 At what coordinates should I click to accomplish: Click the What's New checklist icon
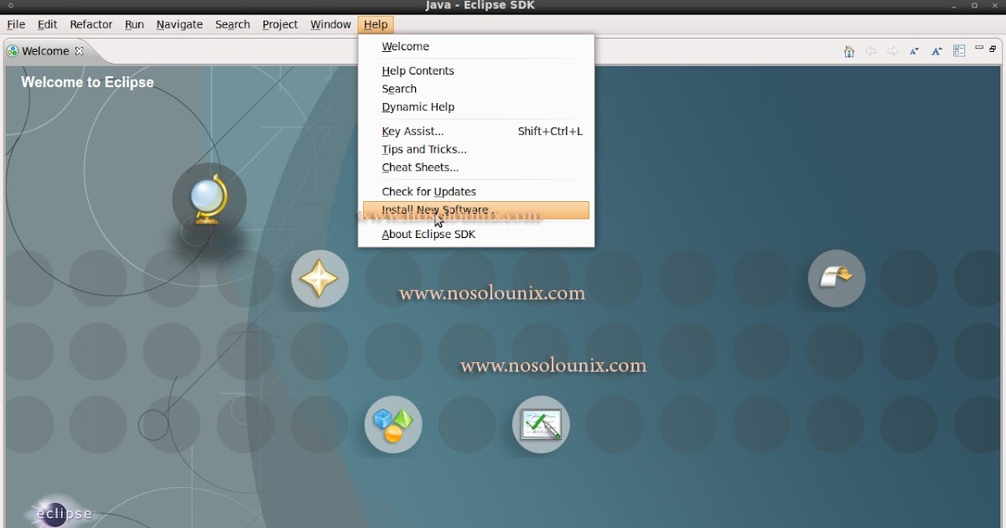coord(541,424)
